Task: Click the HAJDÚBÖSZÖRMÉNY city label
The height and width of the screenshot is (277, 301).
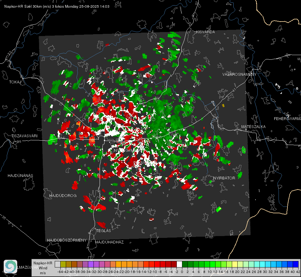Action: tap(67, 240)
